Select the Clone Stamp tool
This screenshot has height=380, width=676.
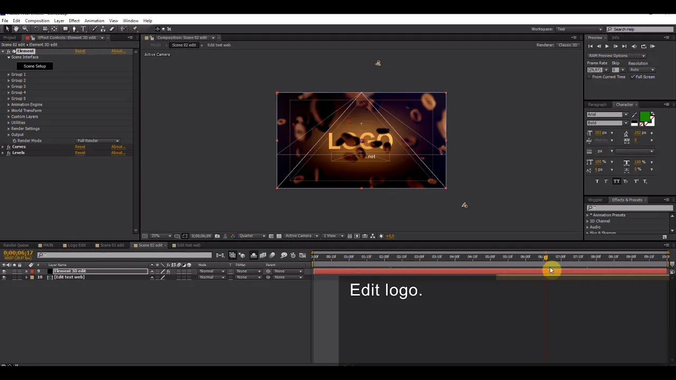(103, 28)
